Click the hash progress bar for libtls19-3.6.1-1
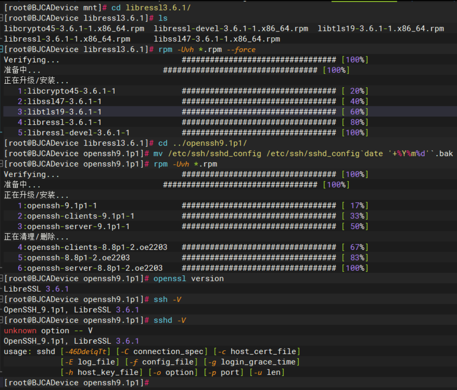Screen dimensions: 457x390 click(259, 111)
